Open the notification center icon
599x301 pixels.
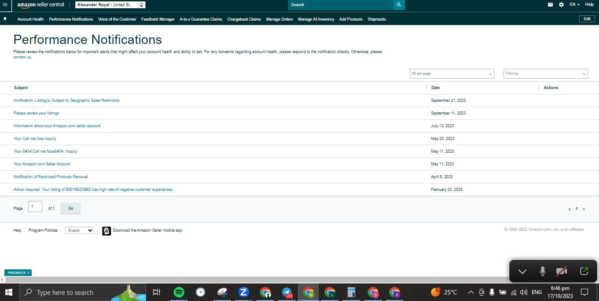[584, 292]
